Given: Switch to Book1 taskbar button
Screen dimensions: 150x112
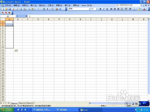Looking at the screenshot, I should pos(90,110).
